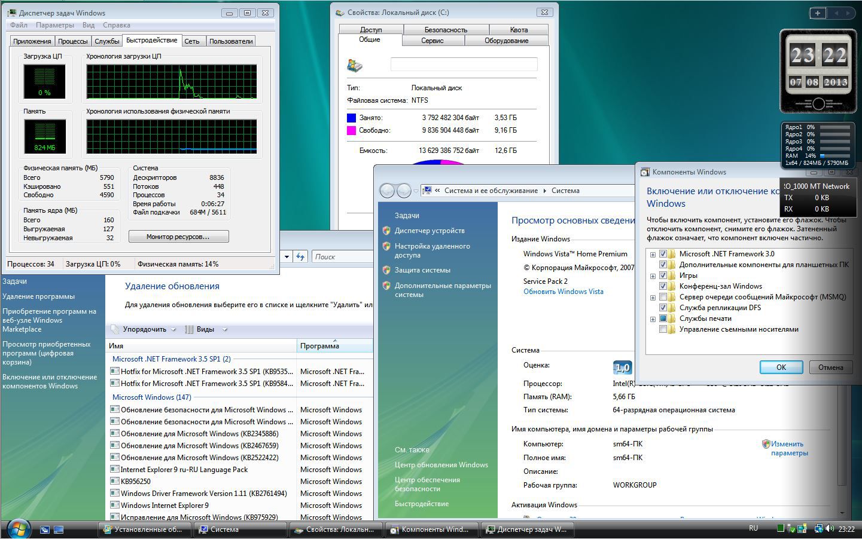Click shield icon beside Настройка удаленного доступа
This screenshot has height=539, width=862.
(x=386, y=246)
